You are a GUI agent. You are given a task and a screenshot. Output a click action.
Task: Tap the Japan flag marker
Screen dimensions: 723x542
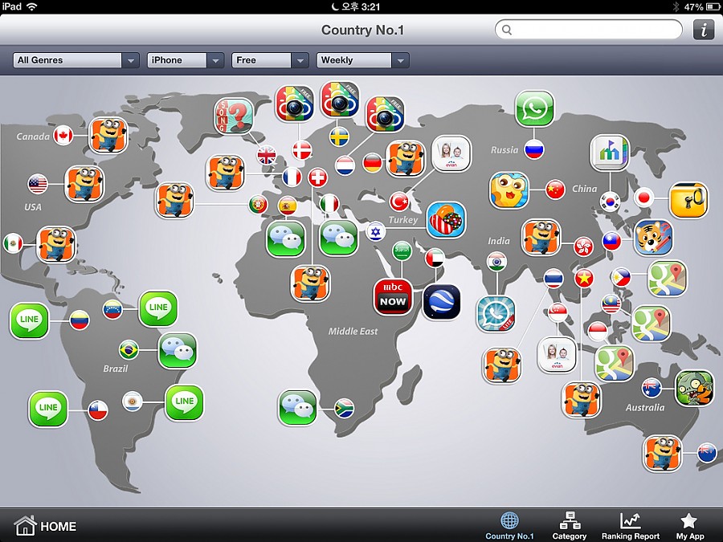[643, 198]
